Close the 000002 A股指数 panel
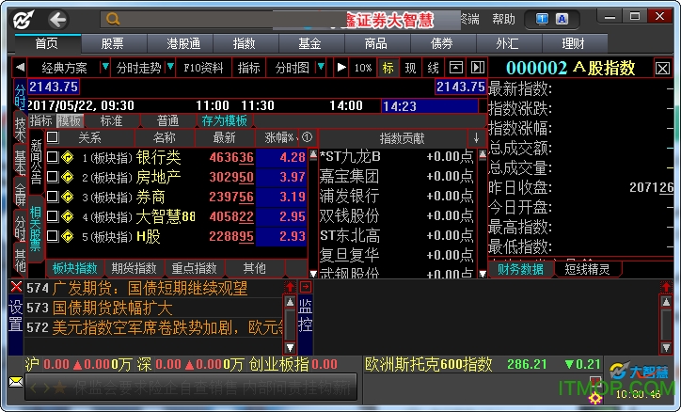The width and height of the screenshot is (681, 412). click(x=662, y=69)
